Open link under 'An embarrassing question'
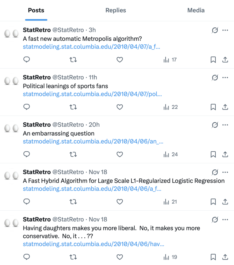234x265 pixels. [x=93, y=142]
